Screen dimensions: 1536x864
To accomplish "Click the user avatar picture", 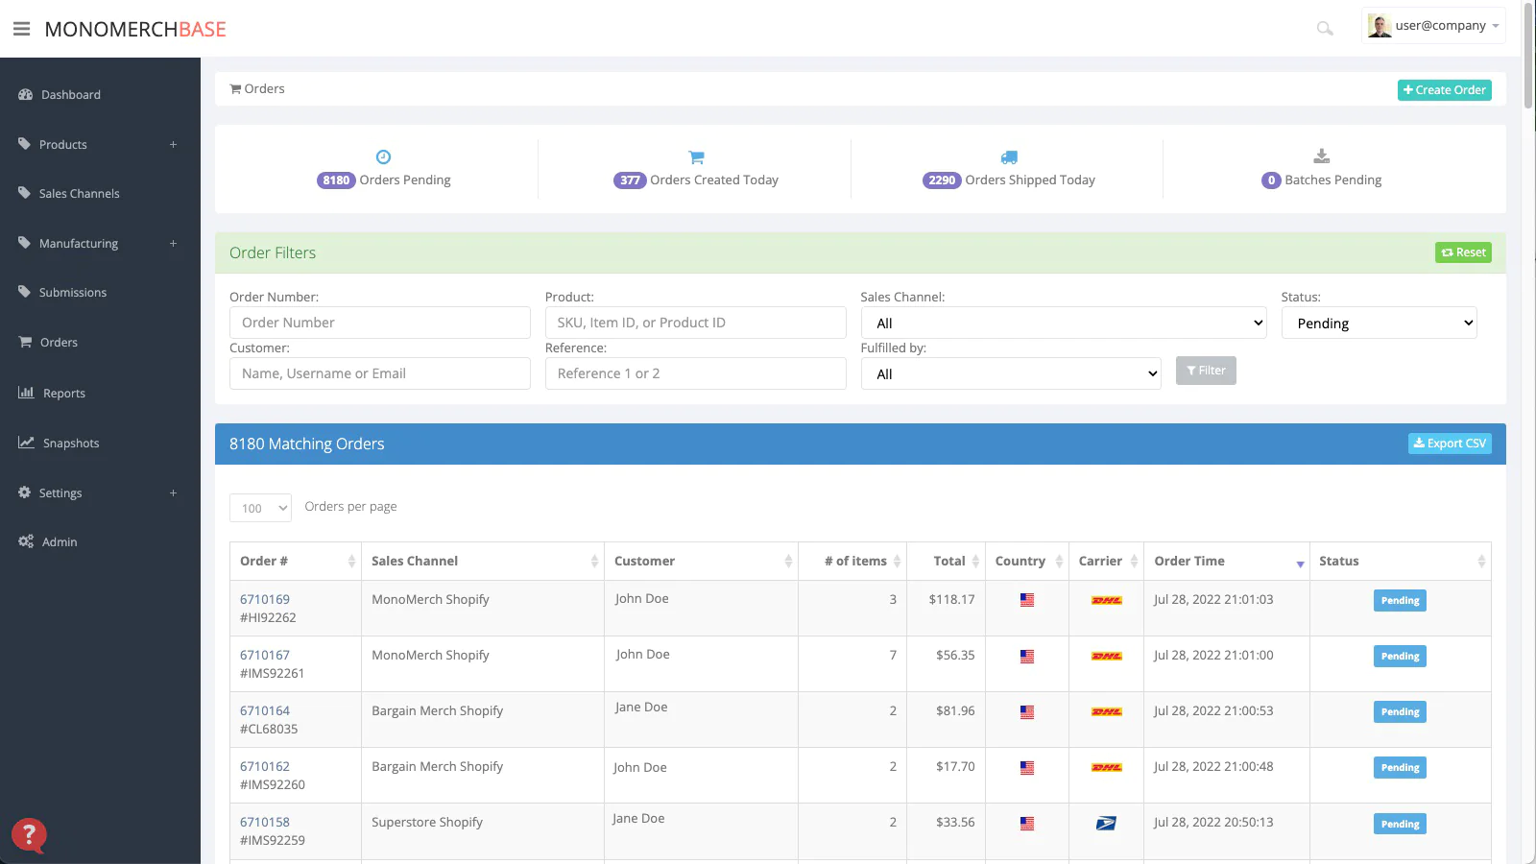I will [1380, 26].
